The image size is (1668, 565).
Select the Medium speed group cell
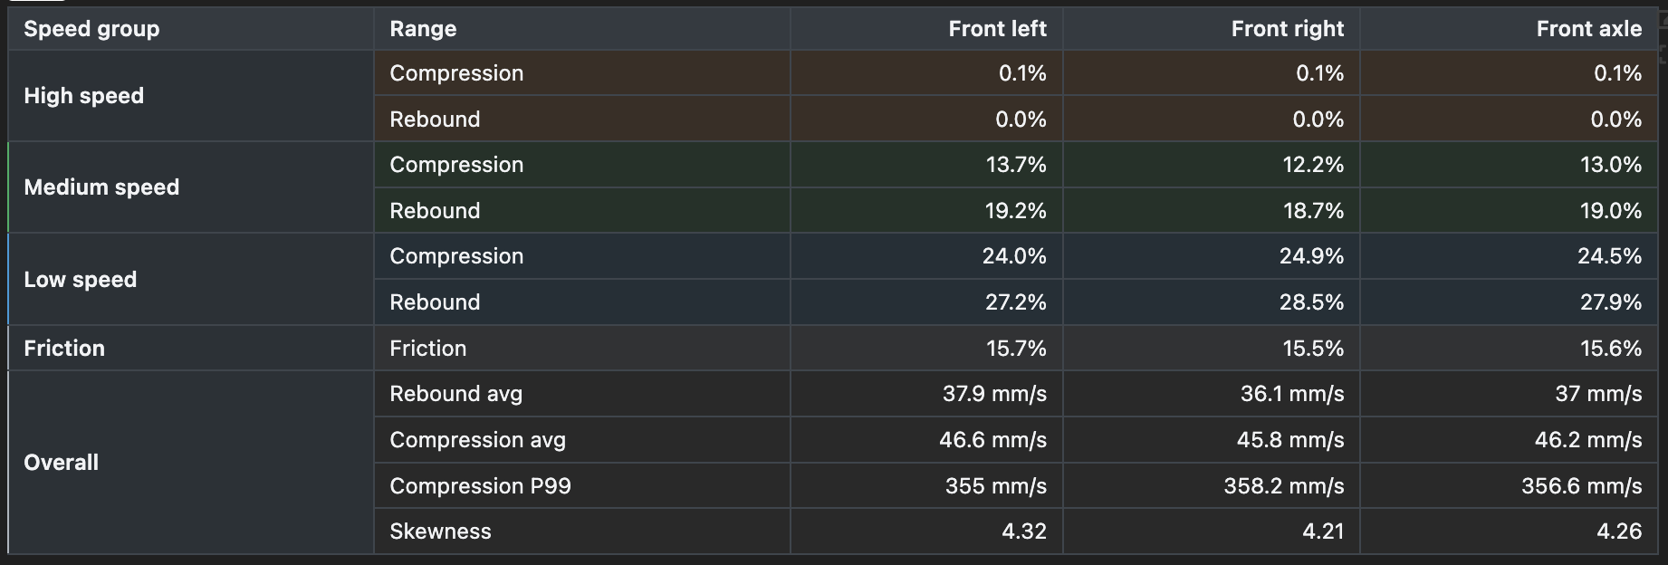coord(191,187)
